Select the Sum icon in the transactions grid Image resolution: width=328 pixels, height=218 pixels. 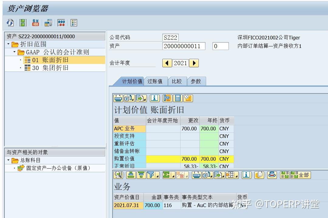166,175
